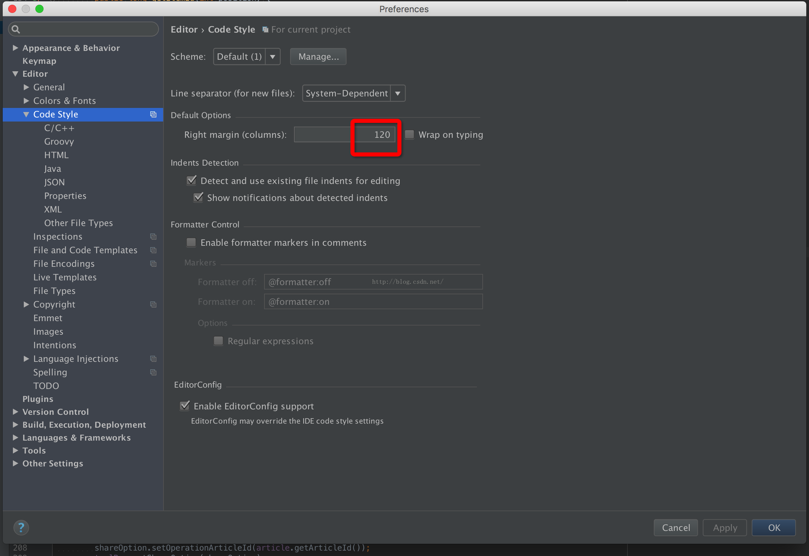Image resolution: width=809 pixels, height=556 pixels.
Task: Expand Build, Execution, Deployment section
Action: [15, 425]
